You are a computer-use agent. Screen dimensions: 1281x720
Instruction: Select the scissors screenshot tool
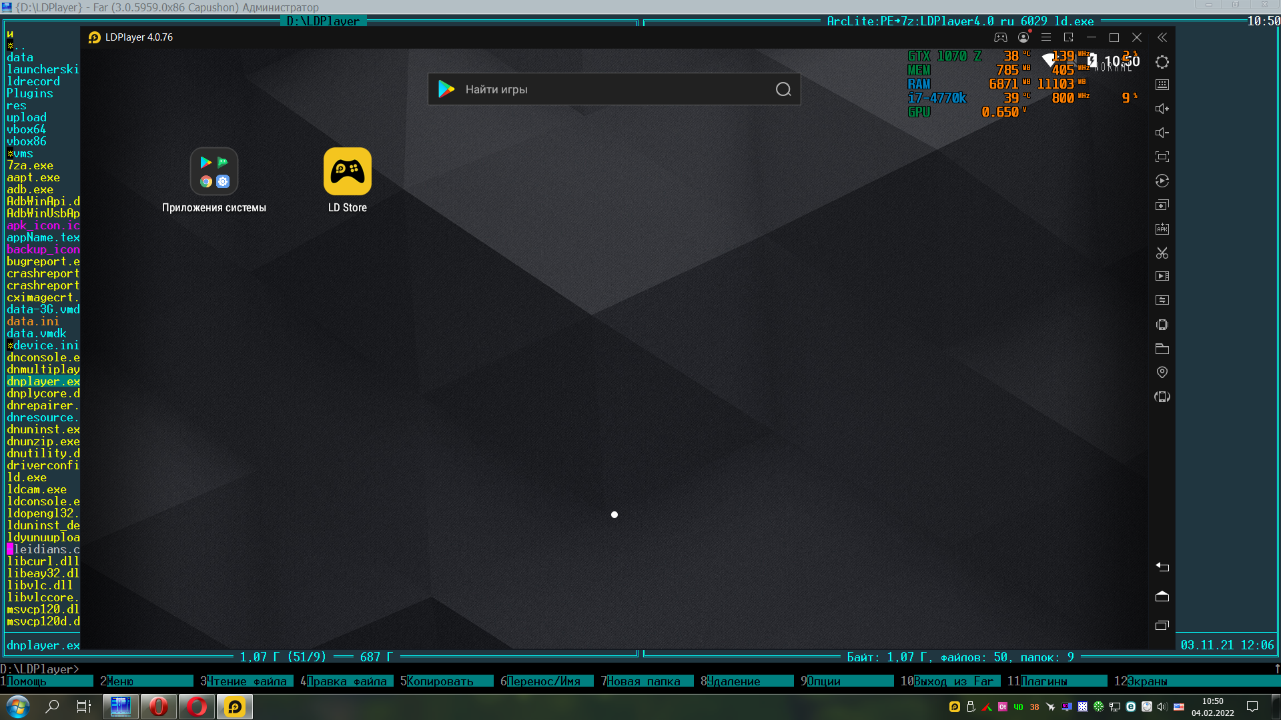(1162, 253)
